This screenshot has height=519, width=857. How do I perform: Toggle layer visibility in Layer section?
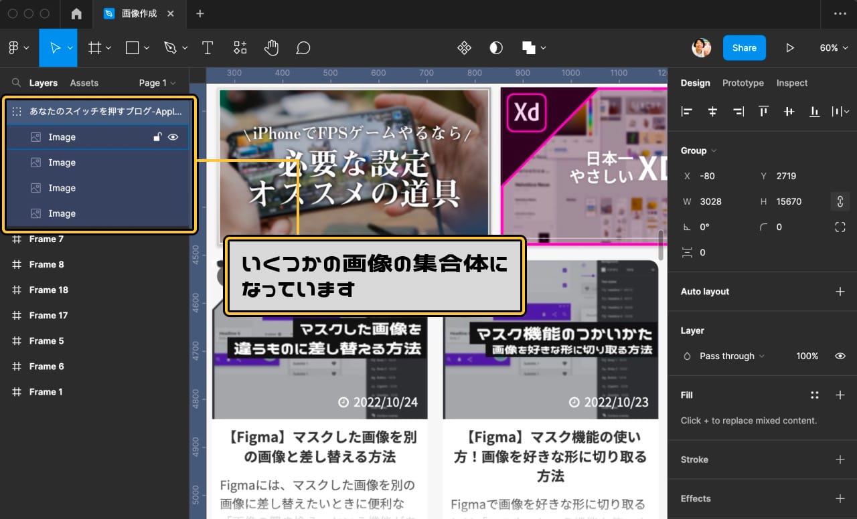[840, 356]
